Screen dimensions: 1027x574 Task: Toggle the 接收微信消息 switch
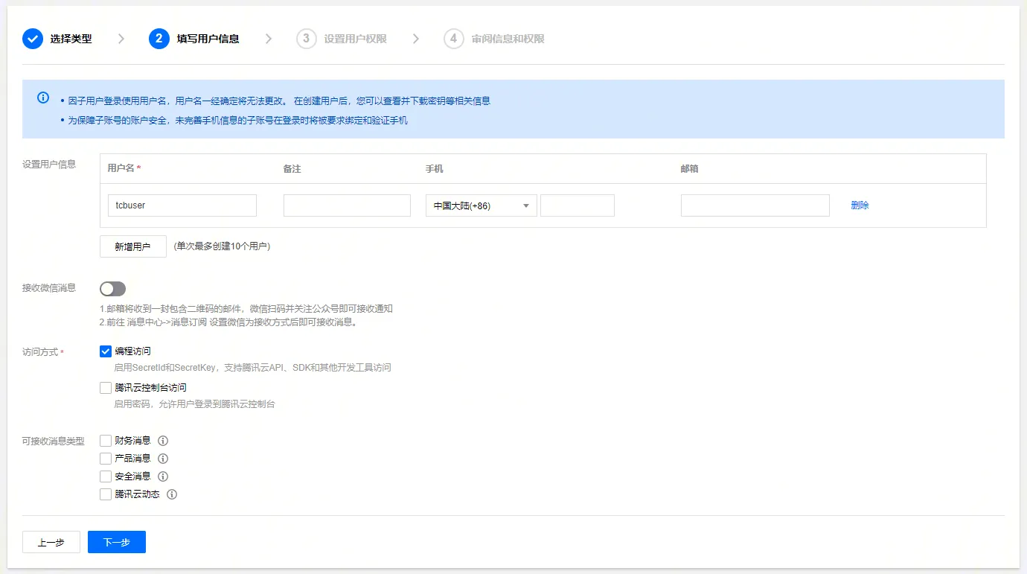[x=113, y=289]
